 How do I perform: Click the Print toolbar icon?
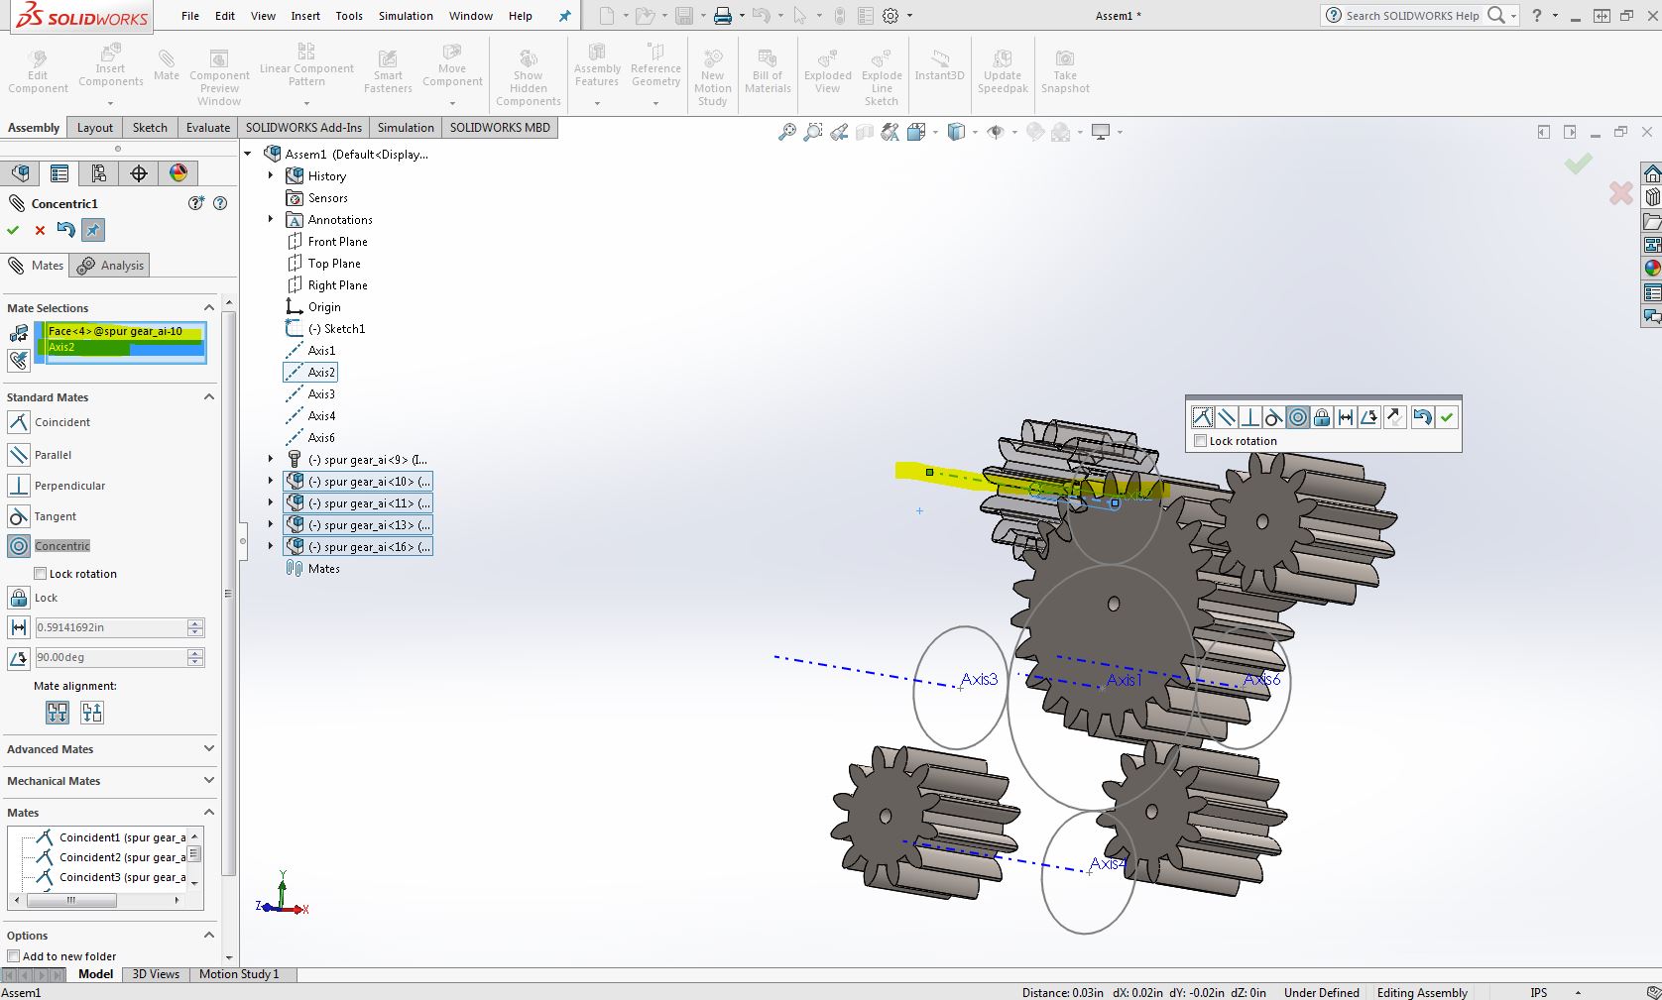tap(723, 16)
